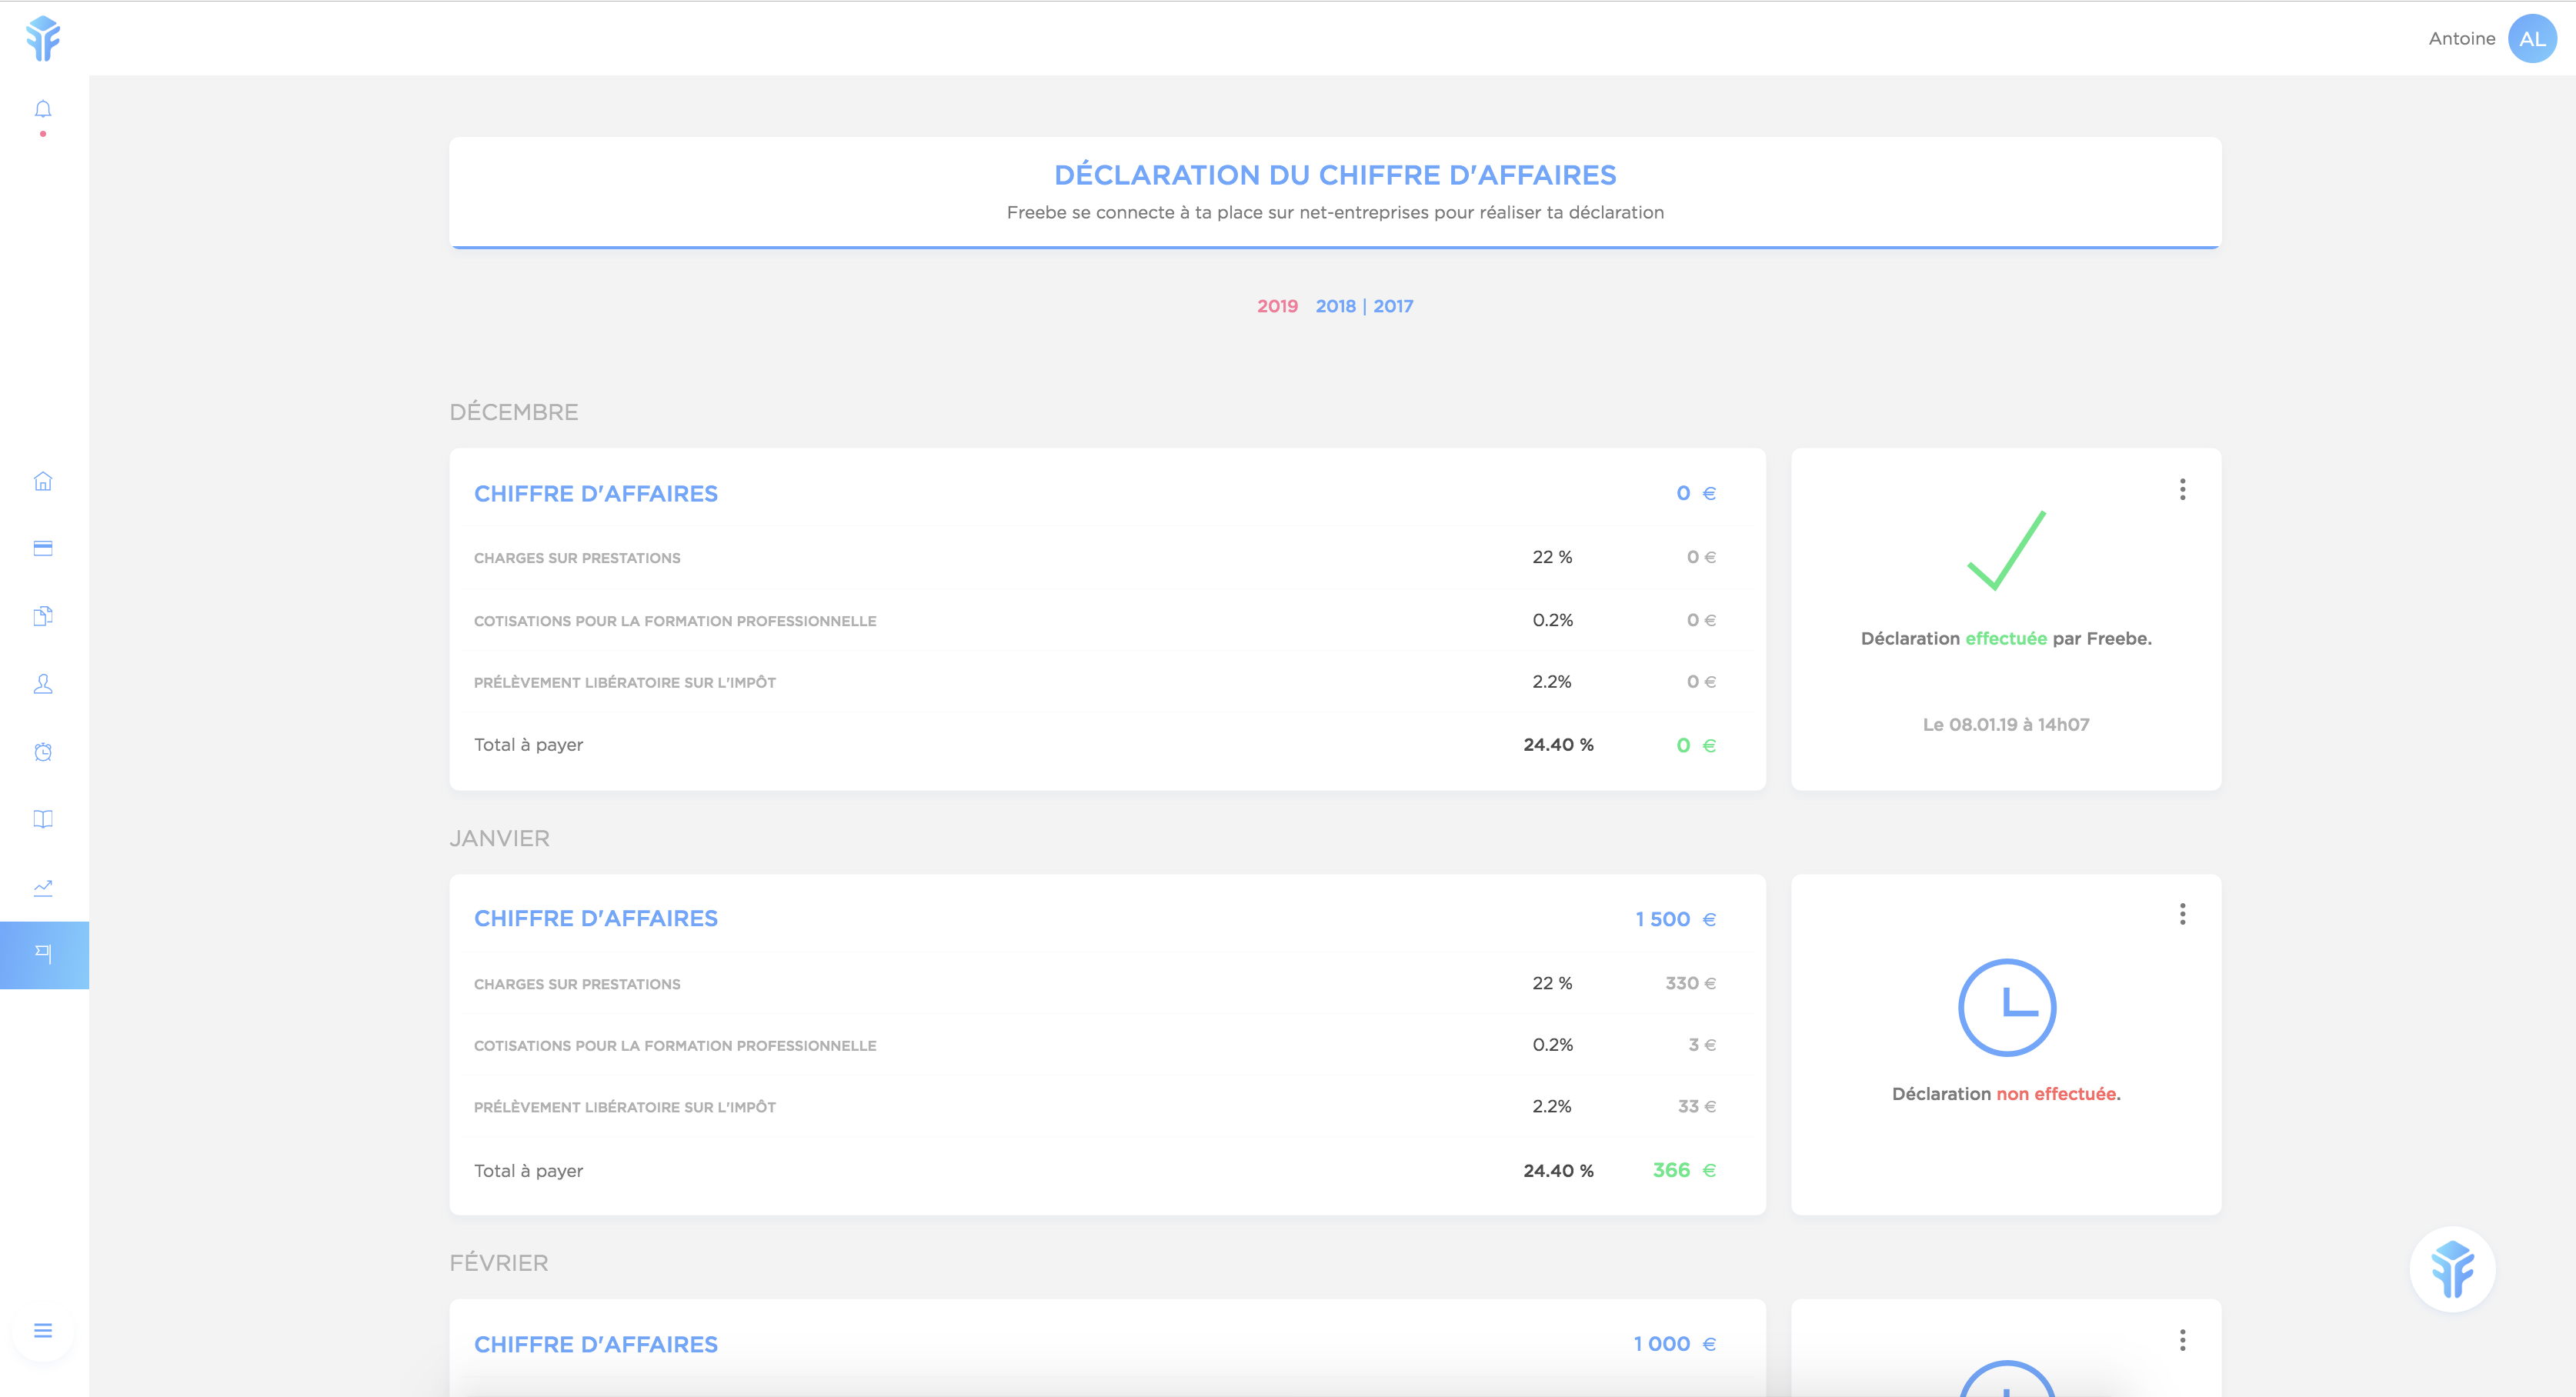Click the clock icon for Janvier declaration
2576x1397 pixels.
point(2006,1007)
